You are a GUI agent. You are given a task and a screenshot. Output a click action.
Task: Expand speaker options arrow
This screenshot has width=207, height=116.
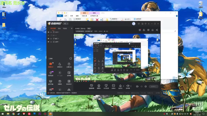coord(131,86)
